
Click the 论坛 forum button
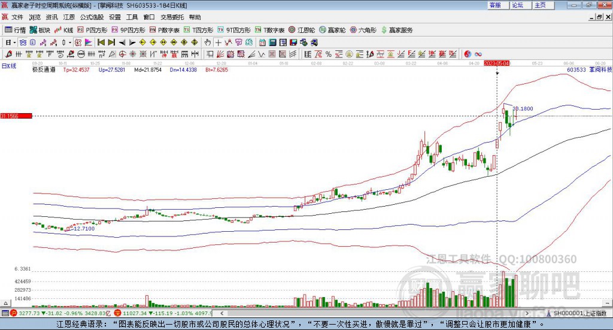[520, 5]
